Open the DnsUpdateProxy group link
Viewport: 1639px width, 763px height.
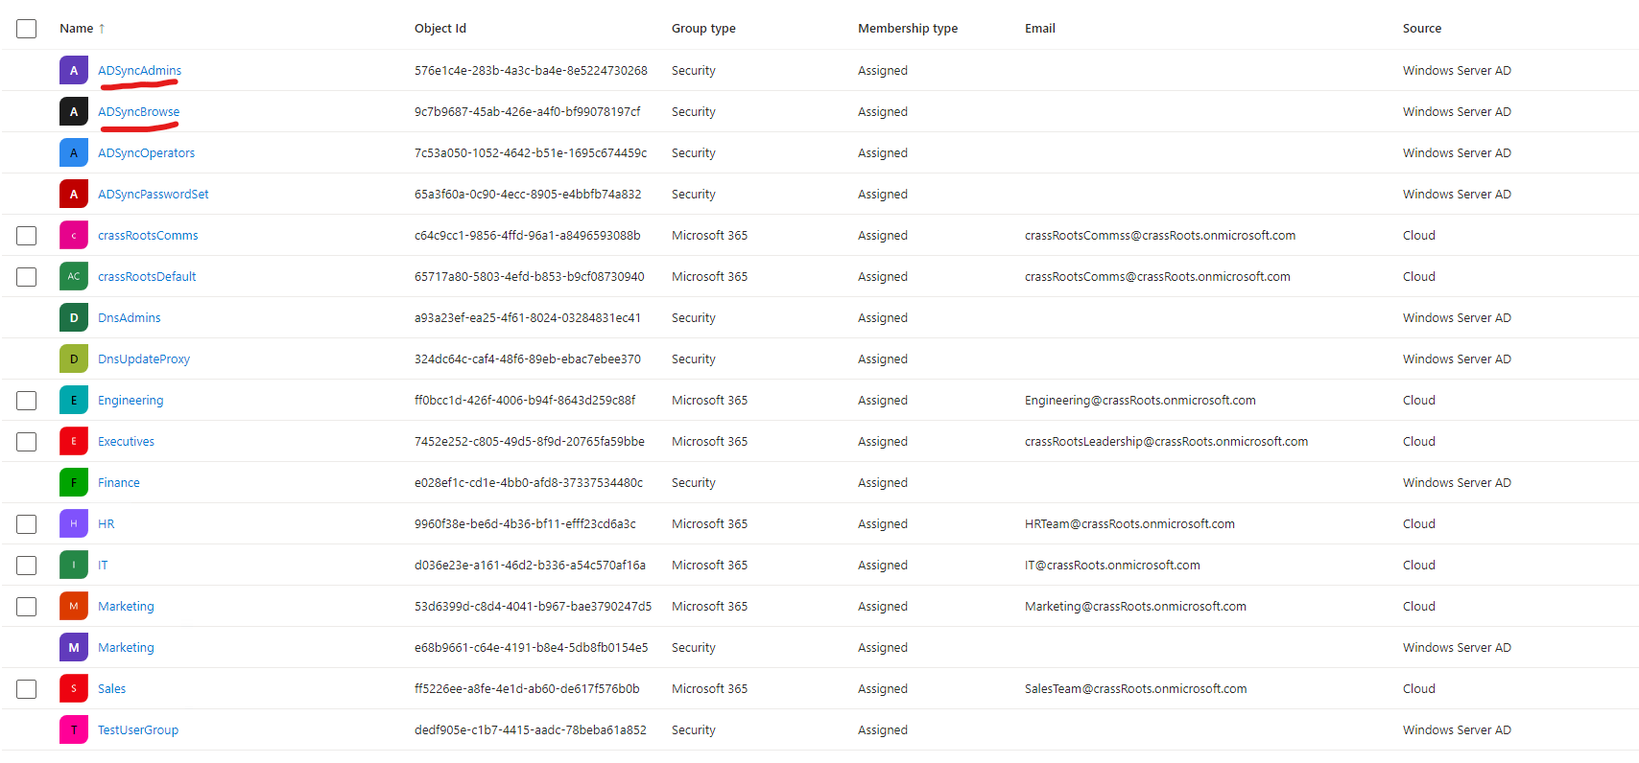click(x=144, y=359)
